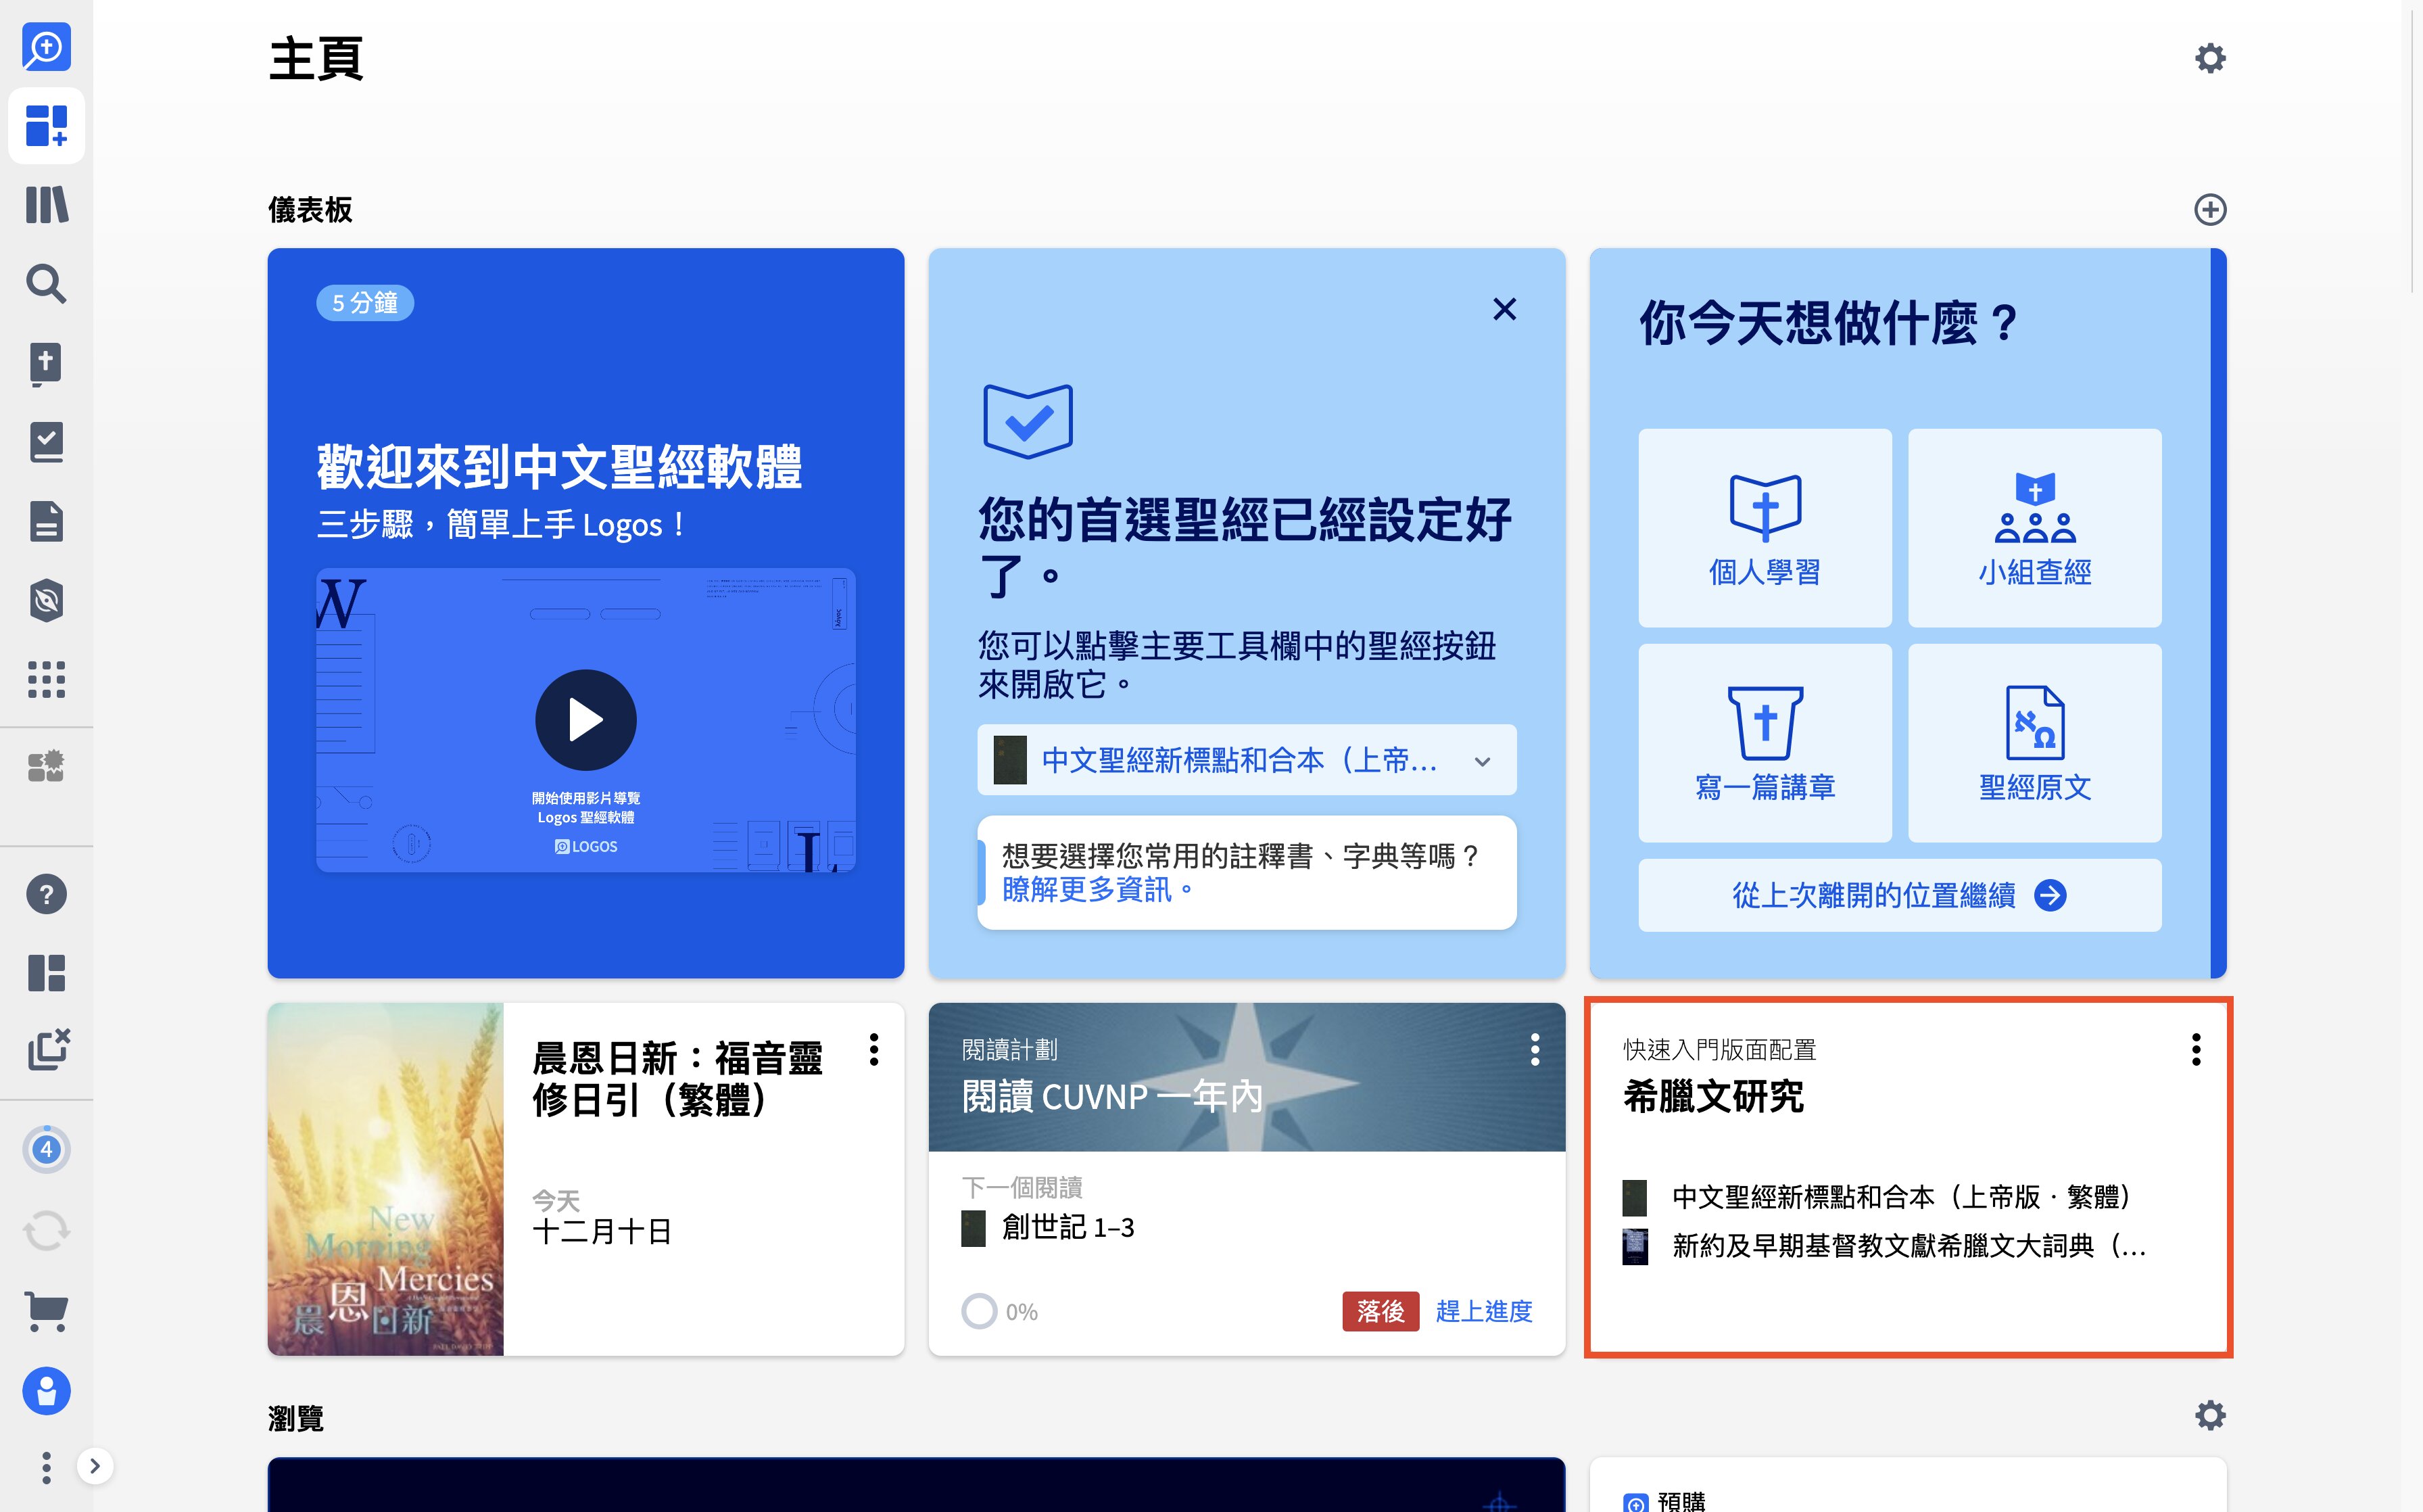Viewport: 2423px width, 1512px height.
Task: Click the 趕上進度 link
Action: coord(1483,1311)
